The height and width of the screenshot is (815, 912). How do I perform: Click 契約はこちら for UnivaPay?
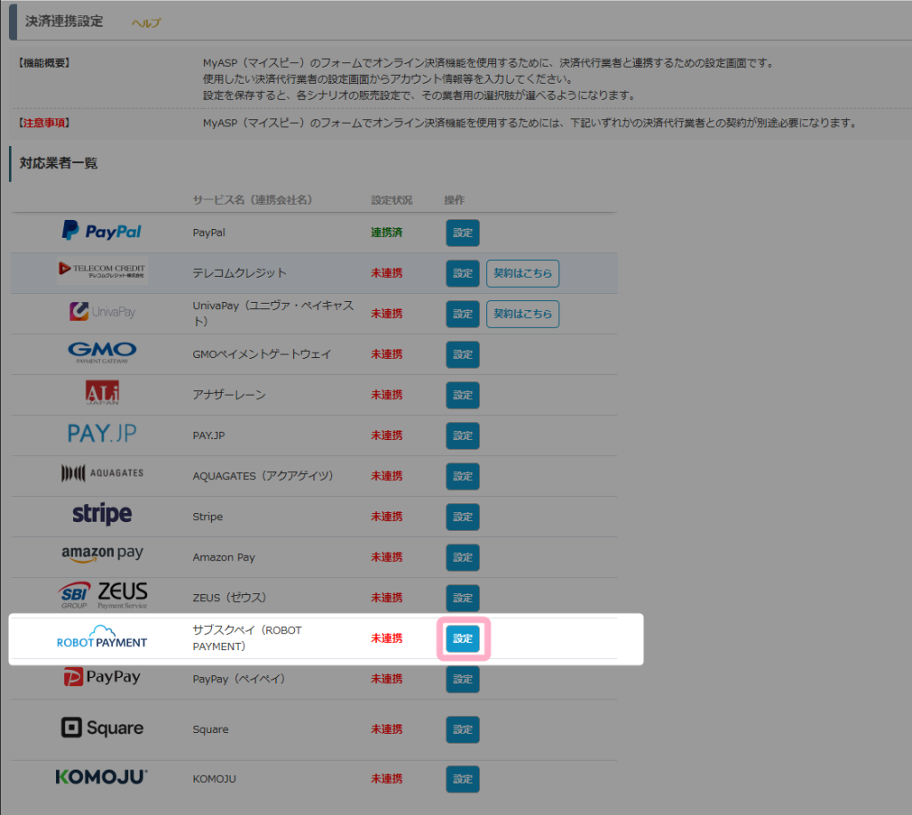pyautogui.click(x=523, y=314)
